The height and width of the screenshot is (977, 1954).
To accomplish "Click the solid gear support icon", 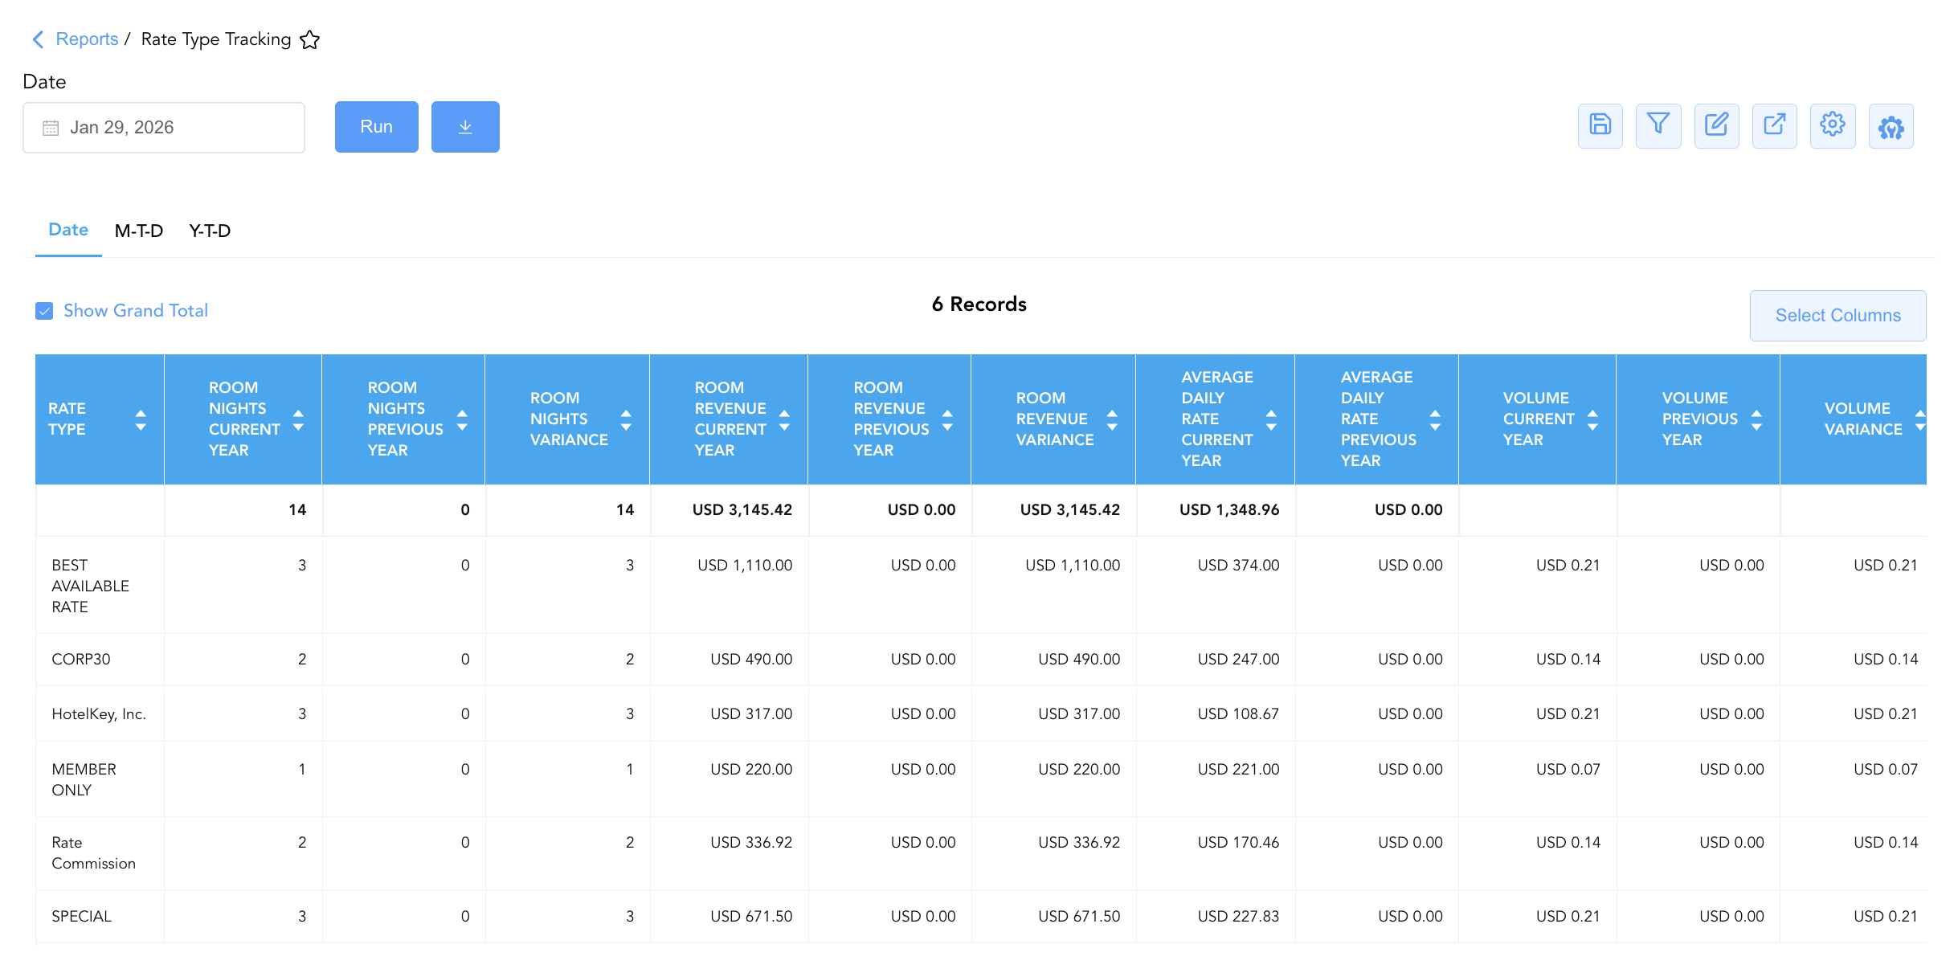I will 1891,127.
